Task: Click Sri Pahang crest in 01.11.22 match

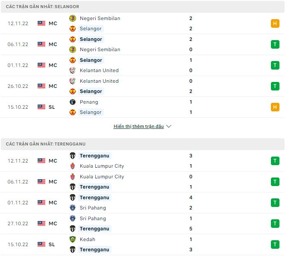Action: coord(72,208)
